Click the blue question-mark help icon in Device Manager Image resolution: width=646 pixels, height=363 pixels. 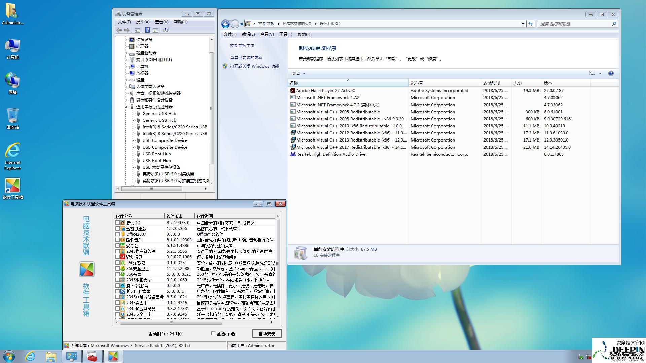pos(147,30)
